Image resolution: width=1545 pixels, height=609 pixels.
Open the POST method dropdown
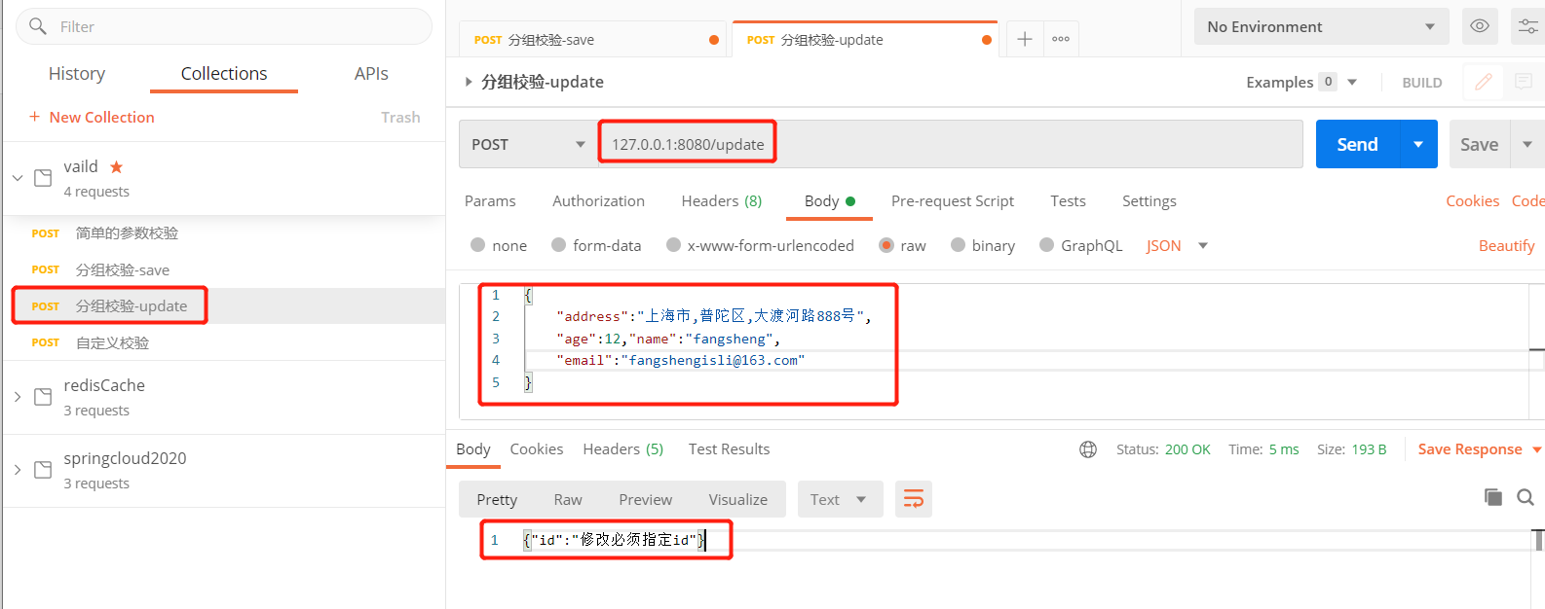point(528,144)
